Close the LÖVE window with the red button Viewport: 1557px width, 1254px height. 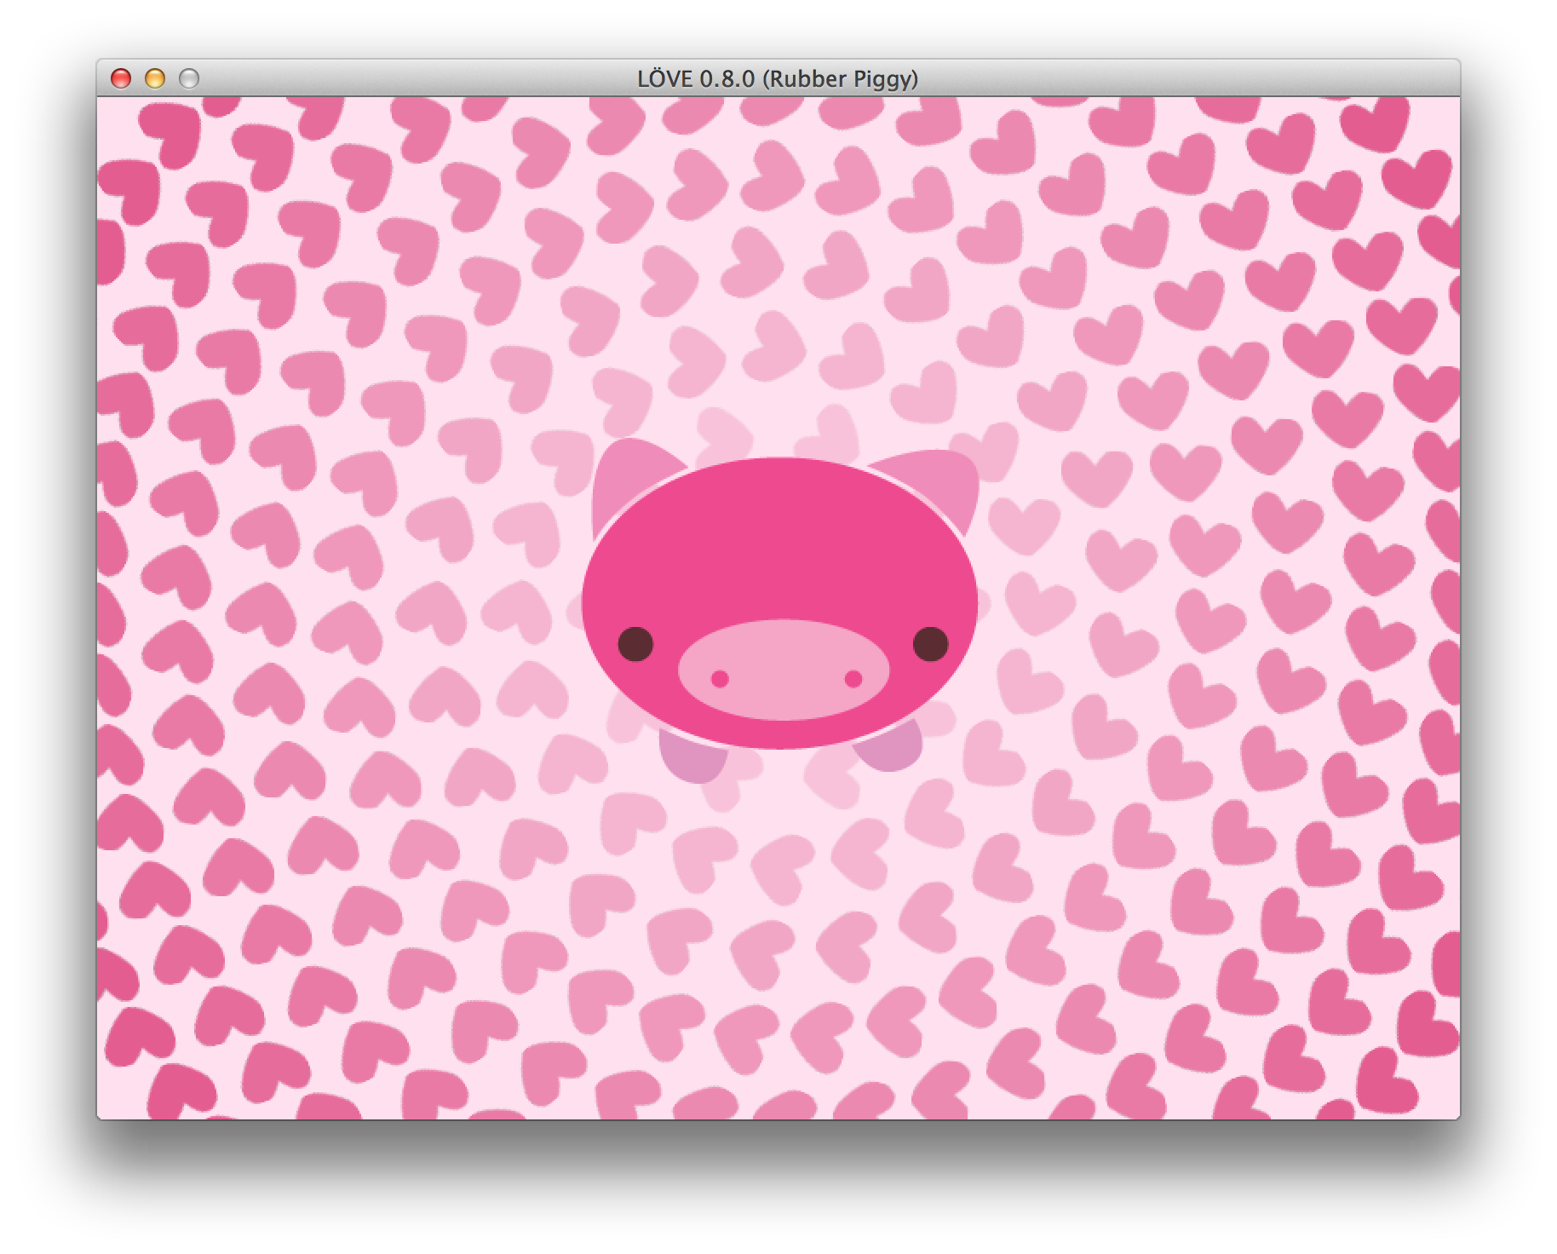pyautogui.click(x=121, y=78)
